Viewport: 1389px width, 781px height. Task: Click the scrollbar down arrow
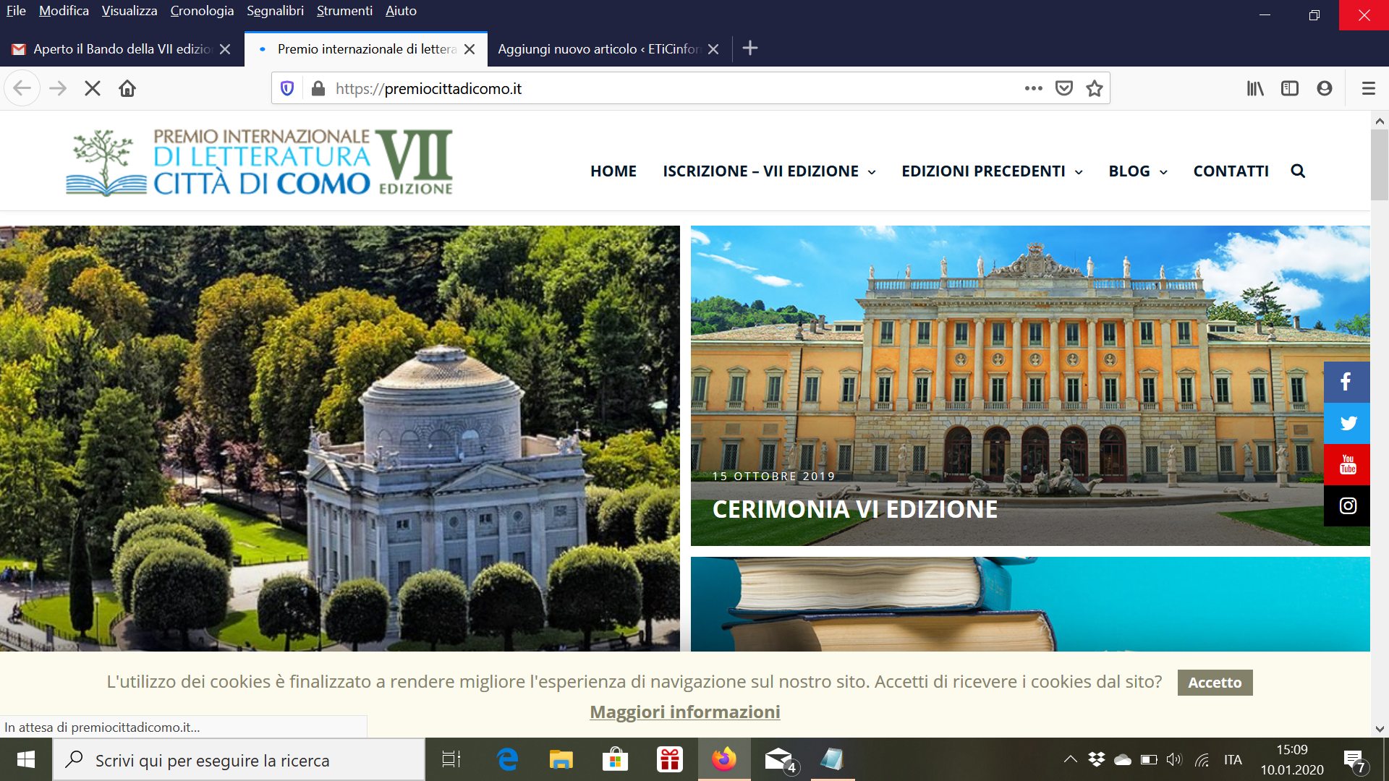1379,729
